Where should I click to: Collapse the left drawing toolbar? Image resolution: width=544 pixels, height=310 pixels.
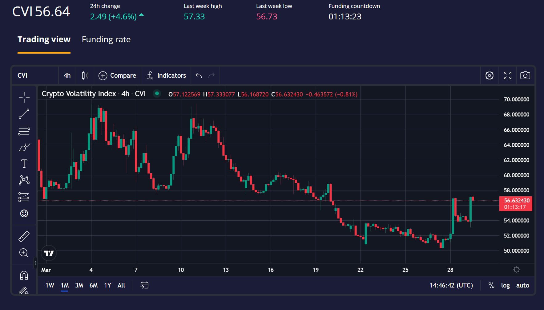(x=35, y=263)
